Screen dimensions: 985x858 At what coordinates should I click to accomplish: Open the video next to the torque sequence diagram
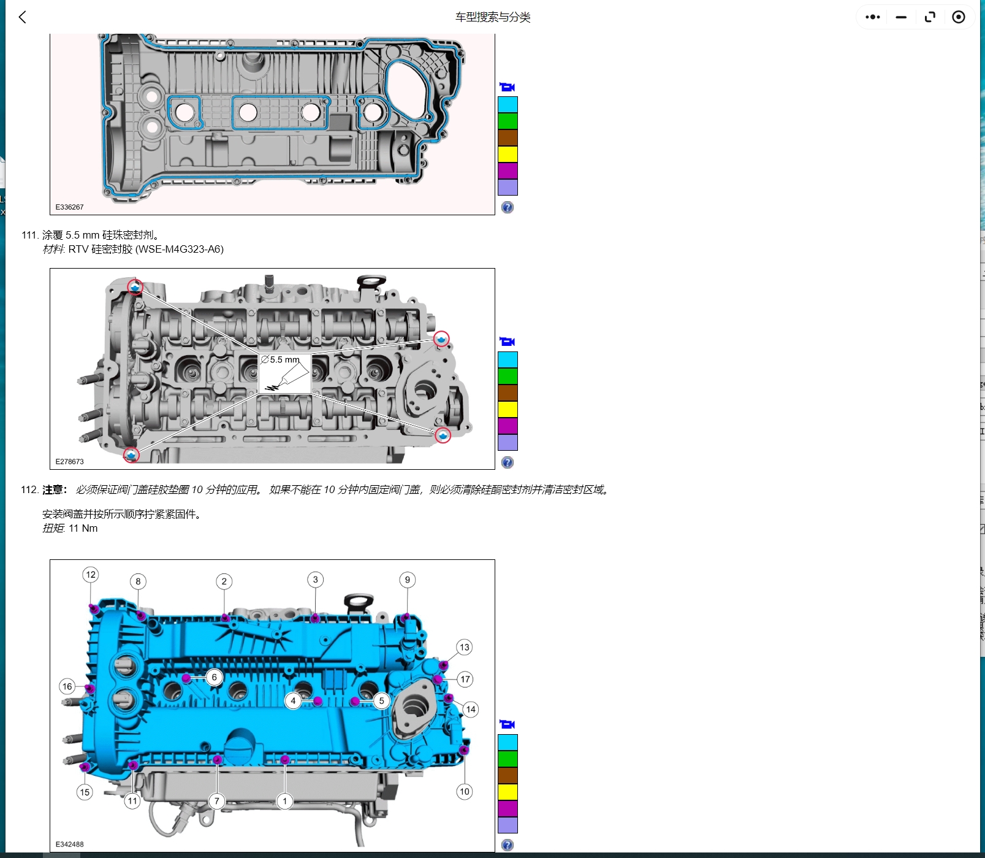point(508,723)
